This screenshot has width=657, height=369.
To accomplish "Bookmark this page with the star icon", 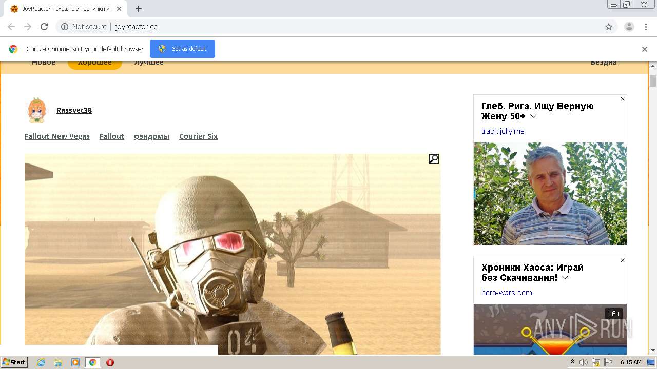I will coord(609,27).
